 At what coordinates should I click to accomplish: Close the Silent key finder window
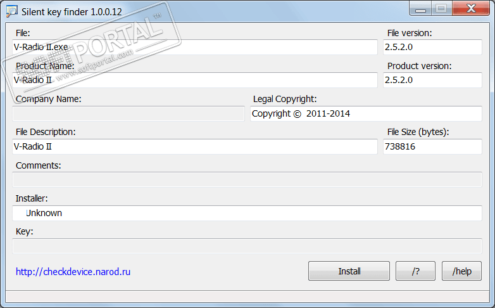[x=471, y=8]
